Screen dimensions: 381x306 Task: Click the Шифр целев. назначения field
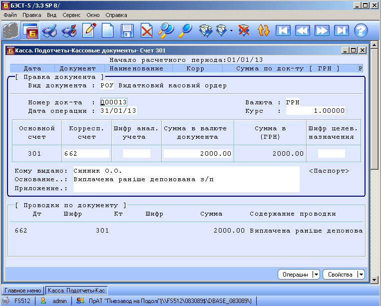coord(332,153)
